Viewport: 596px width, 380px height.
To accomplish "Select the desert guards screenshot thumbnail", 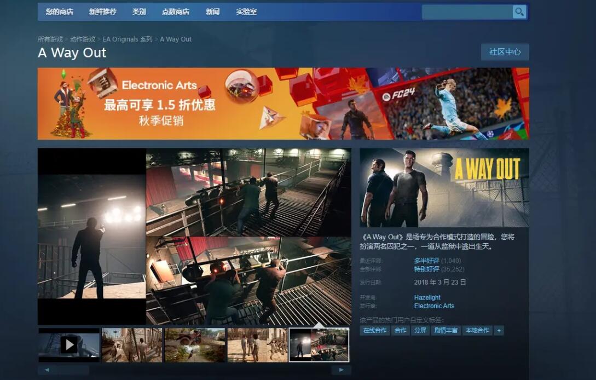I will pyautogui.click(x=258, y=345).
